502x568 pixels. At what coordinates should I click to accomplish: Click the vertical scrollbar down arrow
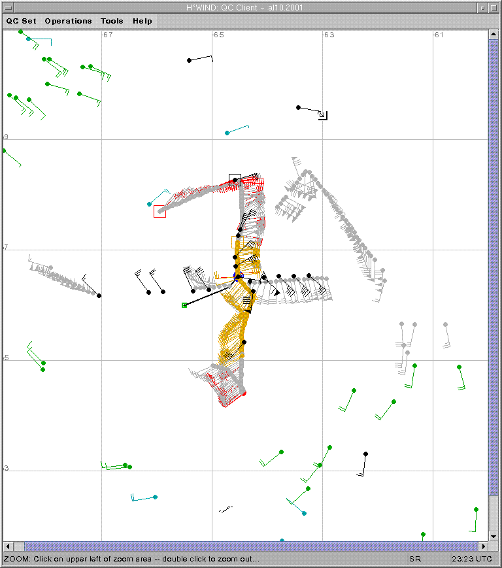pyautogui.click(x=494, y=536)
